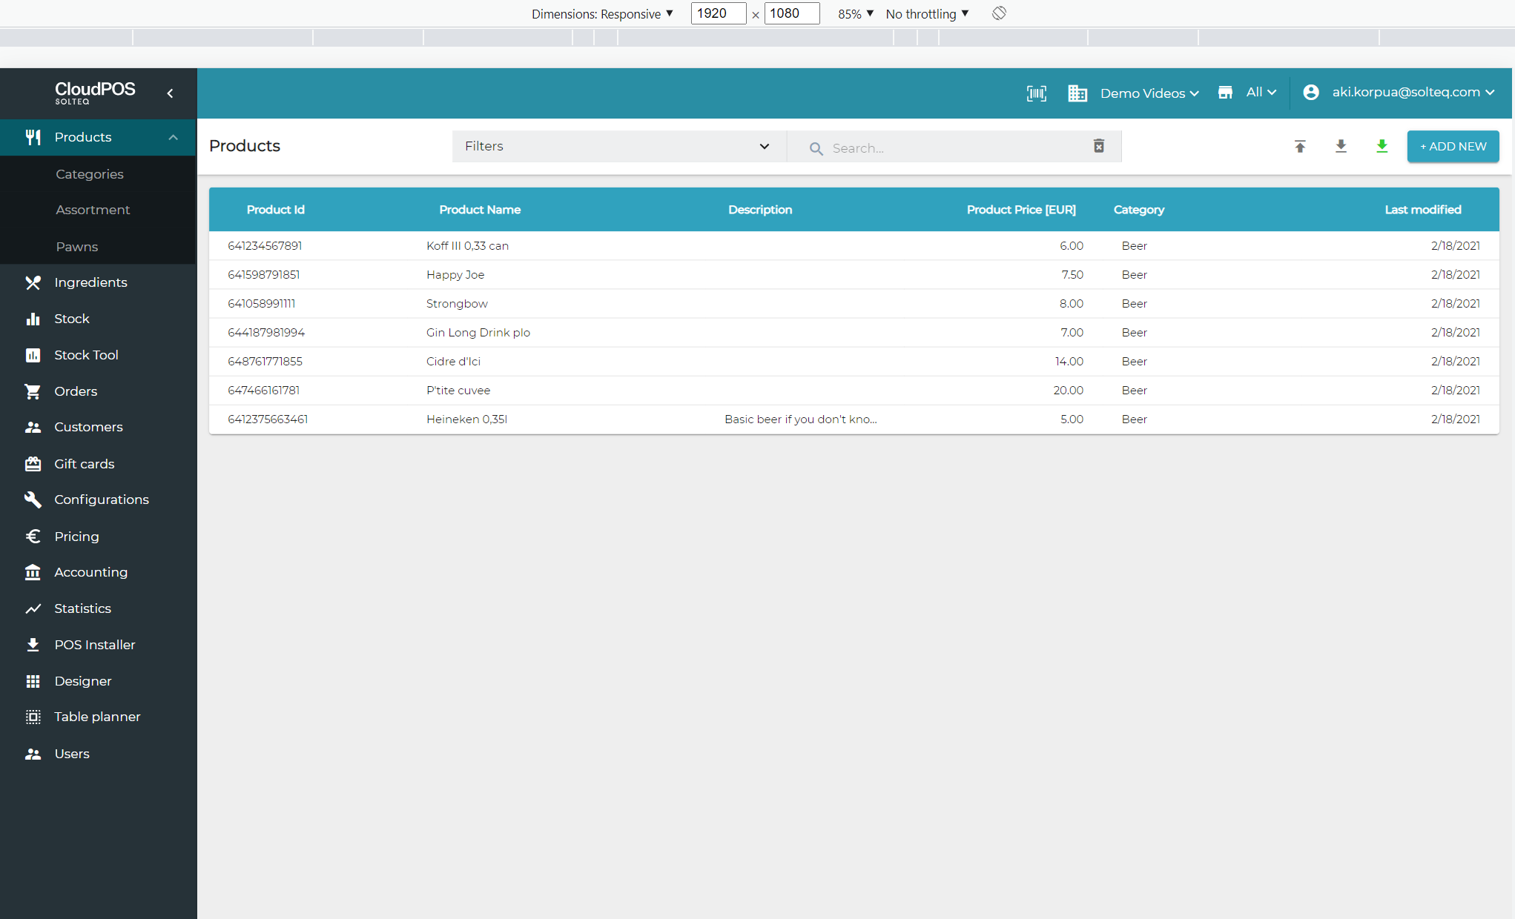
Task: Click the trash icon in search bar
Action: pyautogui.click(x=1099, y=147)
